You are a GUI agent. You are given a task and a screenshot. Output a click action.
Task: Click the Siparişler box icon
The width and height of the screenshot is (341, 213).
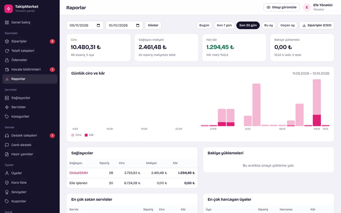click(x=7, y=41)
